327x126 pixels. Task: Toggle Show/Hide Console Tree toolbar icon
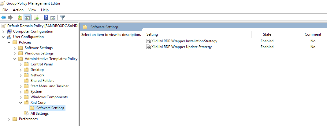click(x=27, y=18)
